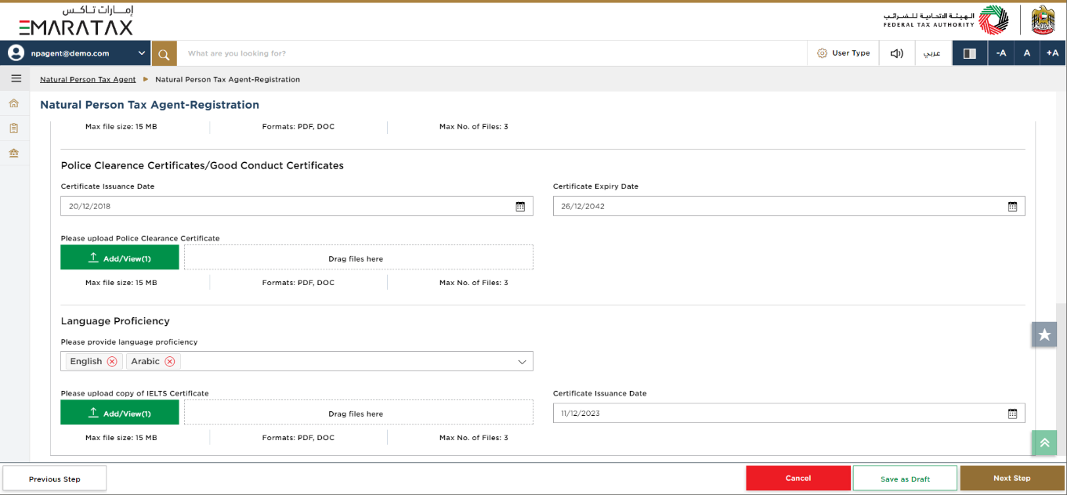Toggle the high contrast mode icon
Image resolution: width=1067 pixels, height=495 pixels.
(970, 53)
